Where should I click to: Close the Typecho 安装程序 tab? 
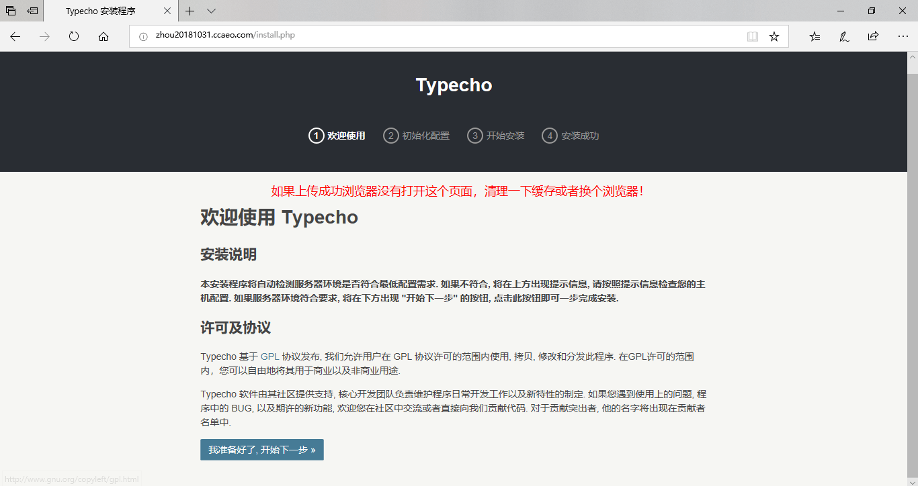(167, 11)
